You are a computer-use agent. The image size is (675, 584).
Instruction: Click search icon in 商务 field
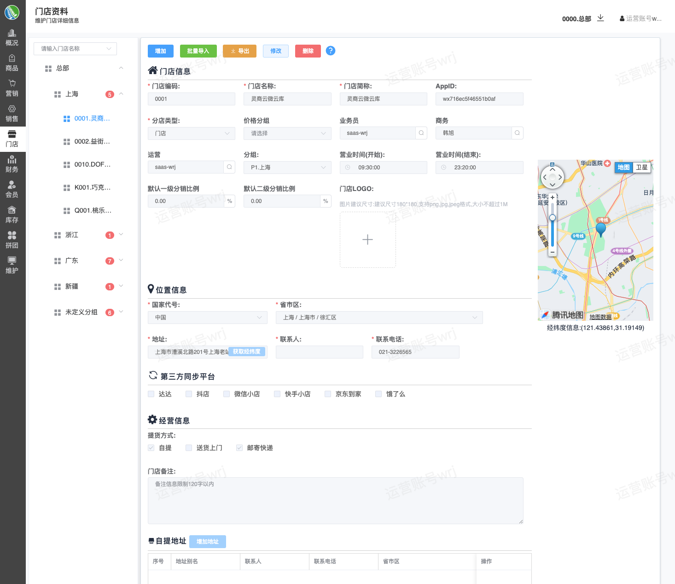tap(517, 133)
